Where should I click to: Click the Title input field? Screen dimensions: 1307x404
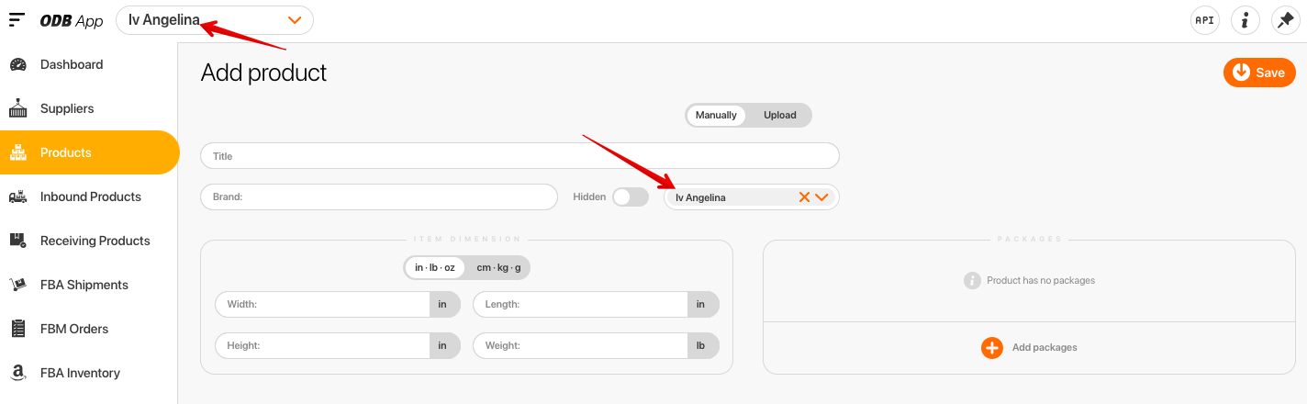(519, 156)
